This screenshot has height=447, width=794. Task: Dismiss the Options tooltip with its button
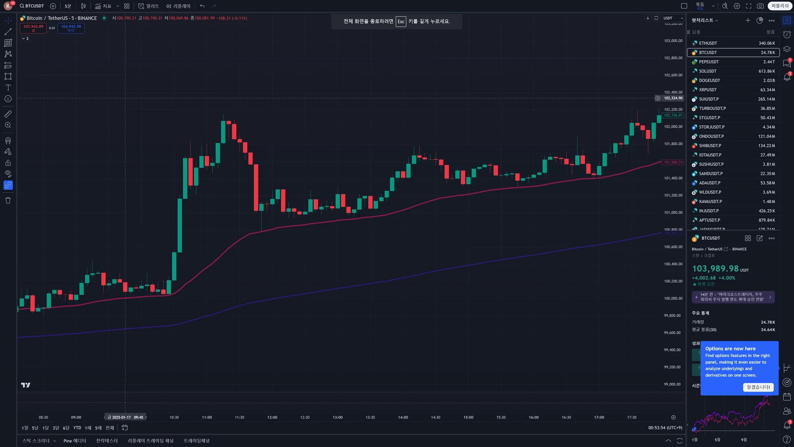tap(758, 387)
